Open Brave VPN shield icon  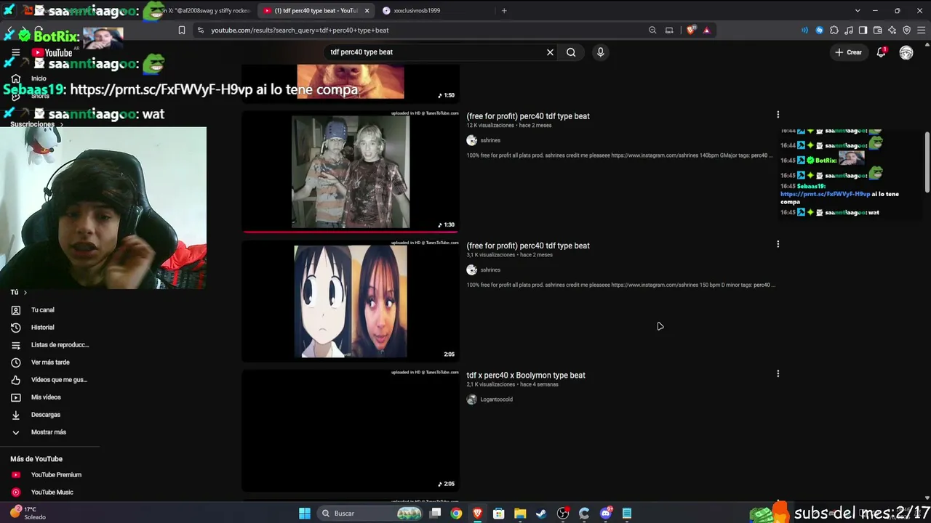click(907, 31)
